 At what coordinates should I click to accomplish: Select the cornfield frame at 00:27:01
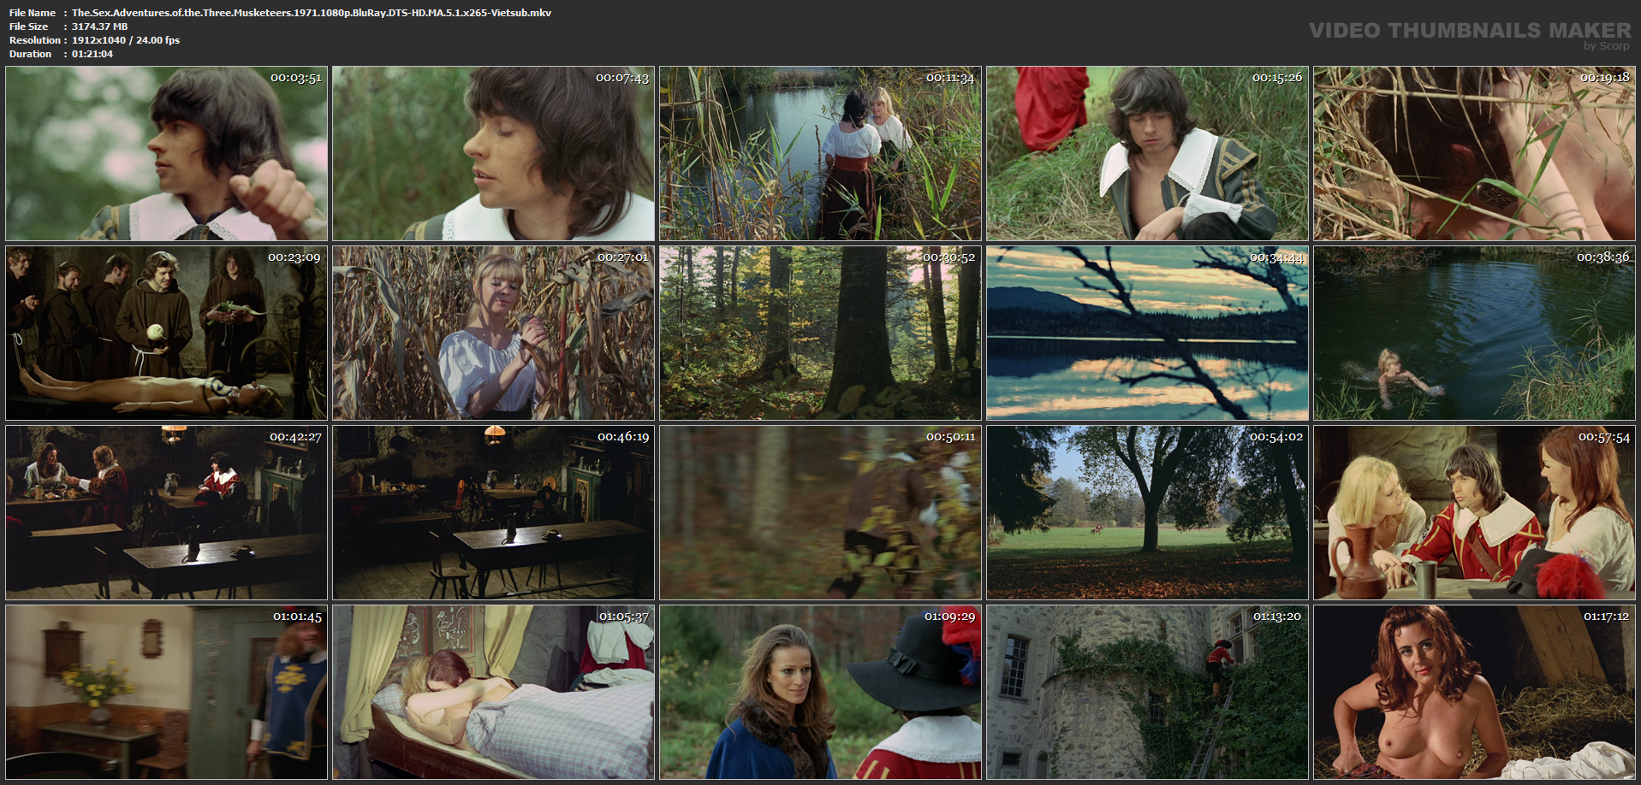[494, 333]
